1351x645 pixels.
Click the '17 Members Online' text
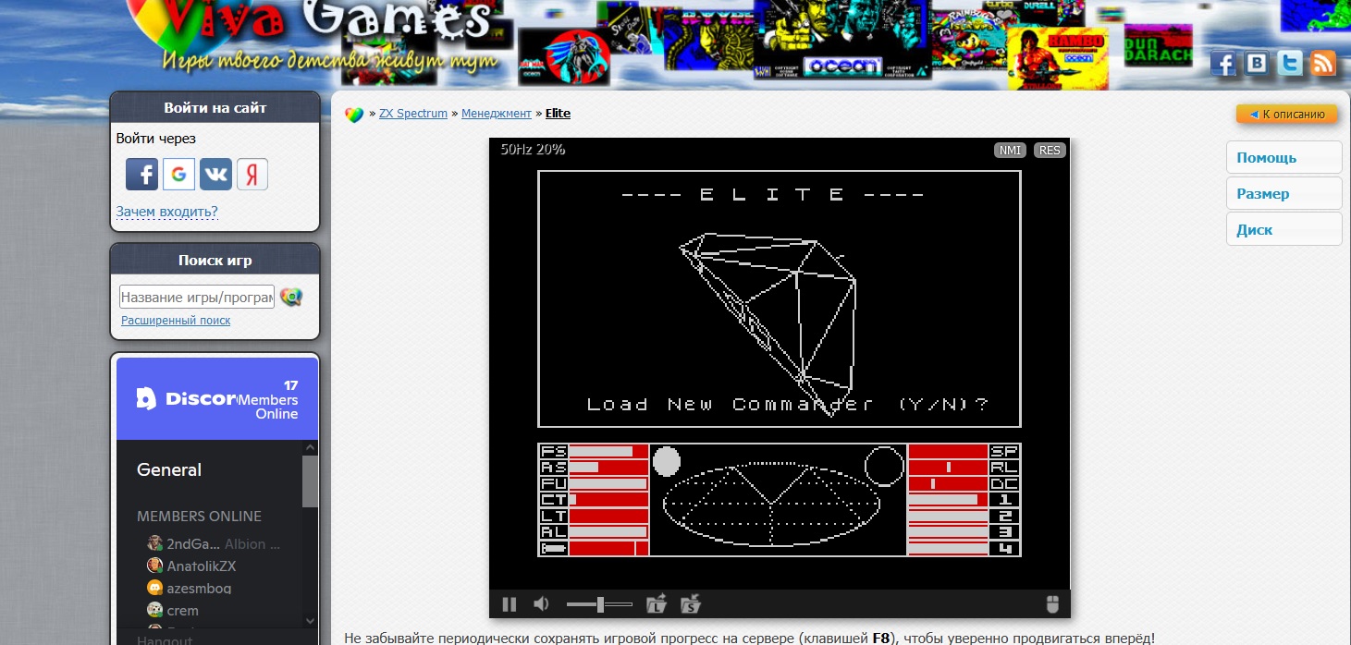(268, 399)
